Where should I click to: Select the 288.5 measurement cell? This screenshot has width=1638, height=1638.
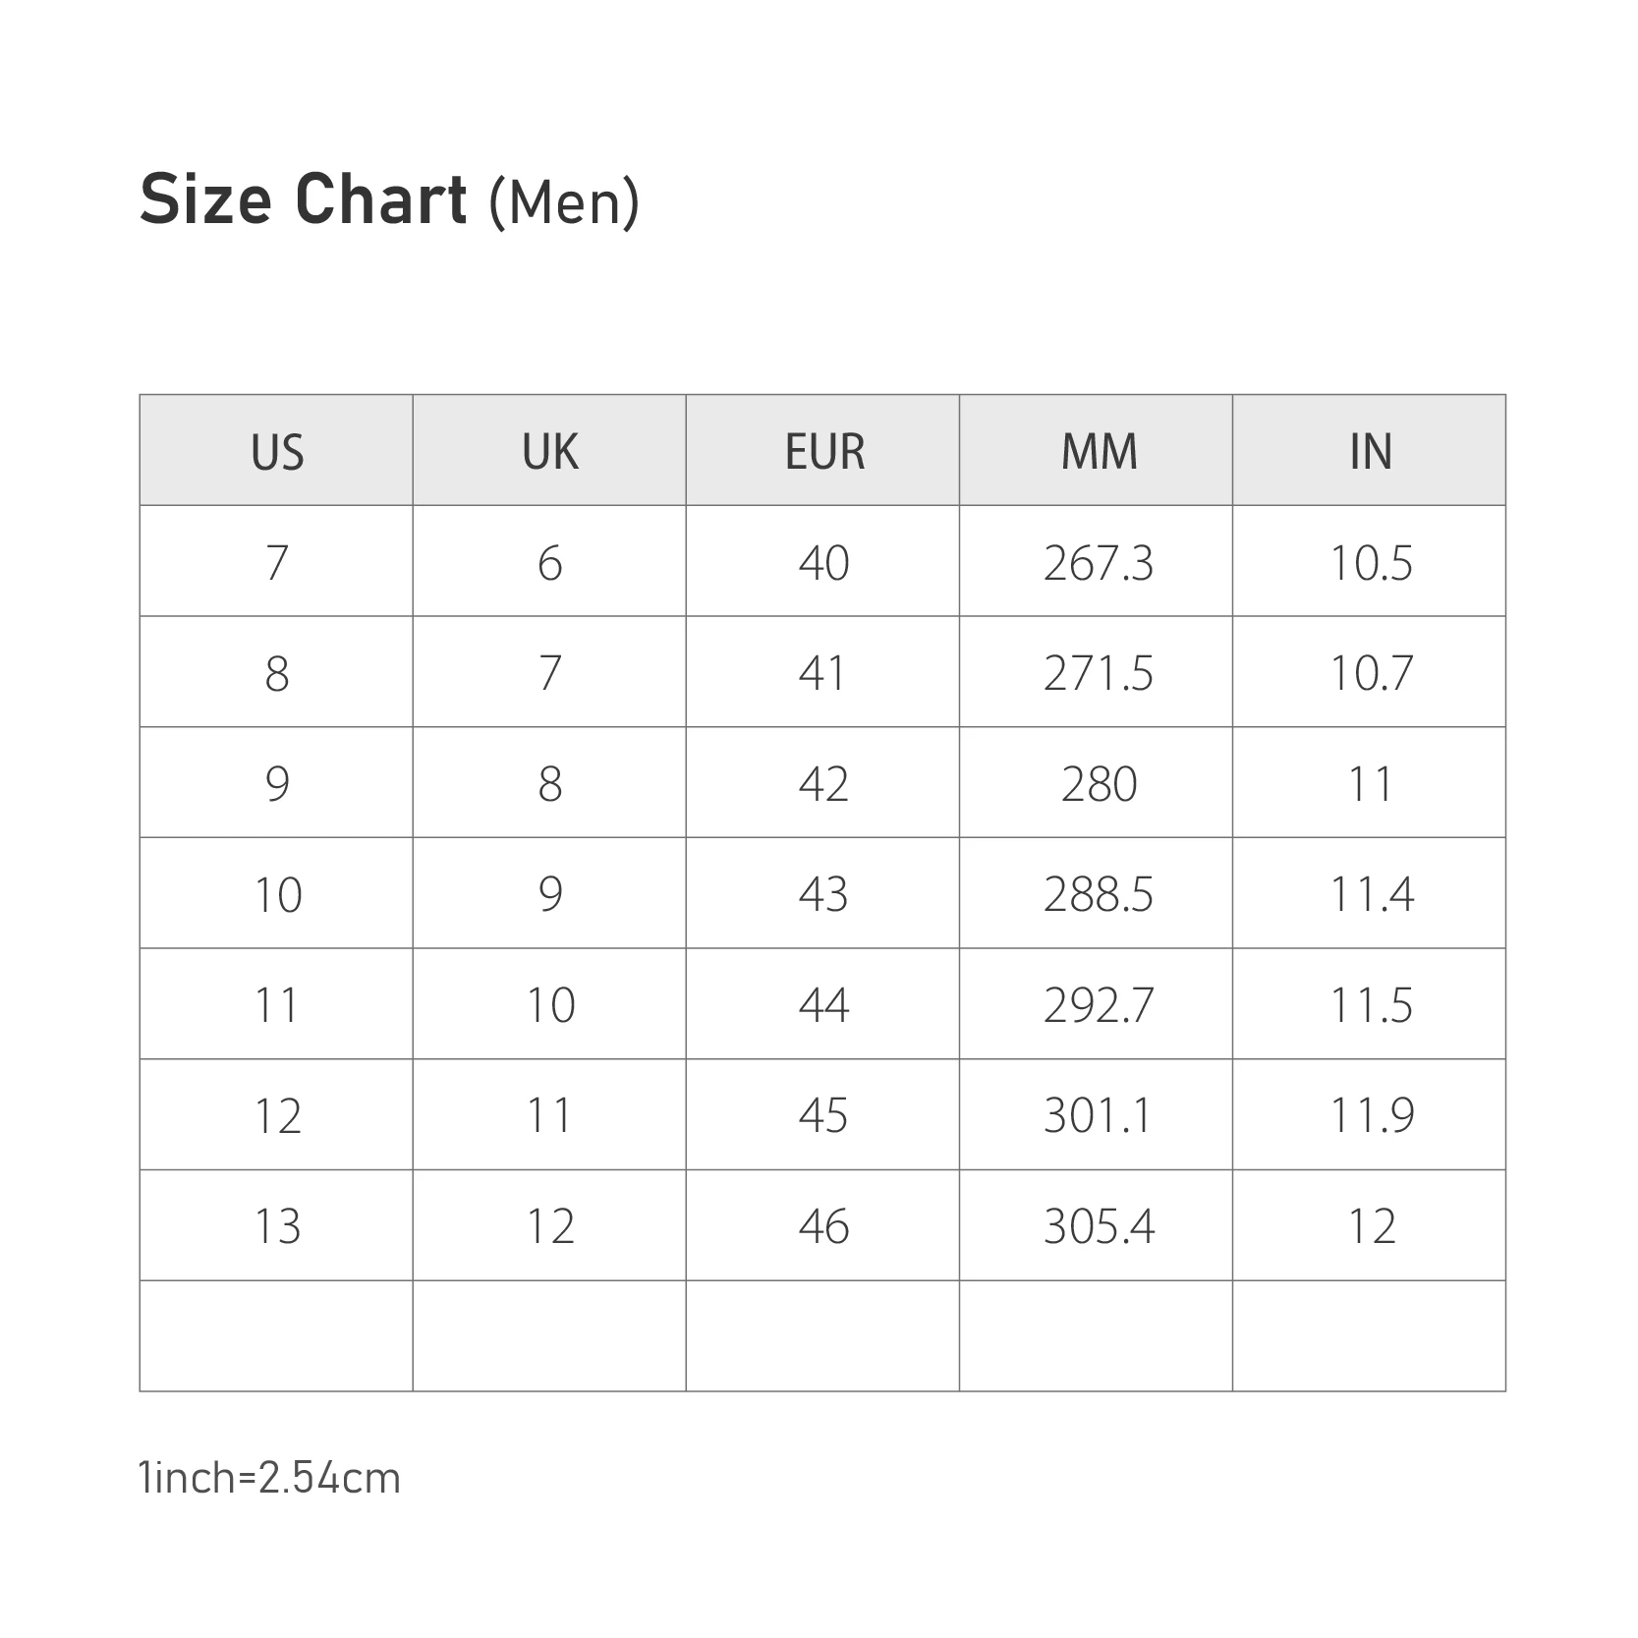coord(1098,894)
